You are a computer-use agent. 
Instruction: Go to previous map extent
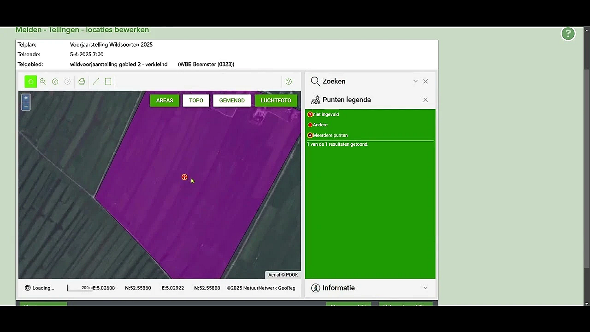click(x=55, y=82)
